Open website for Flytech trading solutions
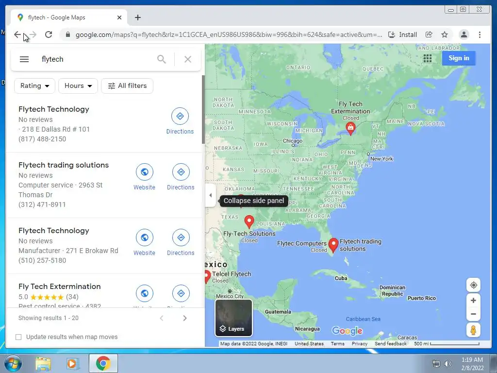Screen dimensions: 497x373 [144, 177]
